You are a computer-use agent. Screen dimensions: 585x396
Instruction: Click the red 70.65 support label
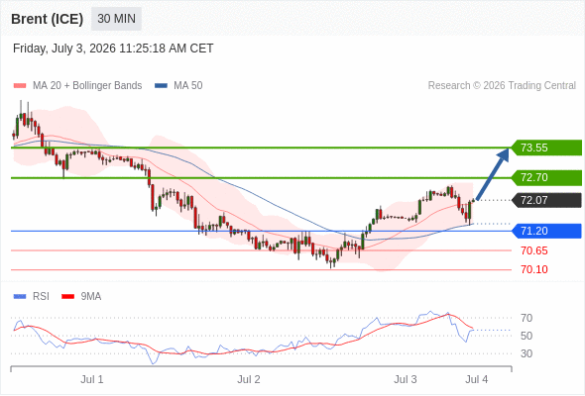point(534,250)
